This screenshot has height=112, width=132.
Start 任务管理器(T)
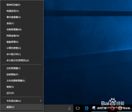pos(22,68)
